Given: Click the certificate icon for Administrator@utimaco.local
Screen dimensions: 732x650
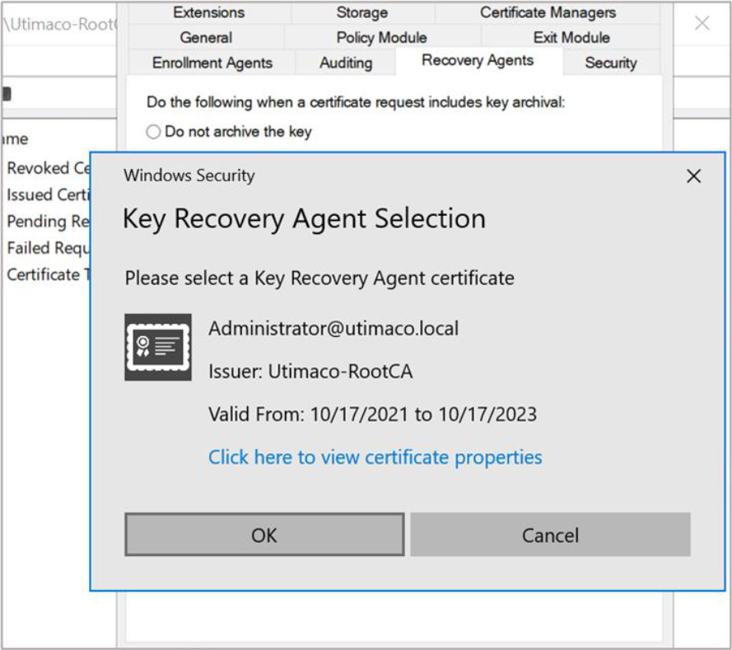Looking at the screenshot, I should [x=158, y=347].
